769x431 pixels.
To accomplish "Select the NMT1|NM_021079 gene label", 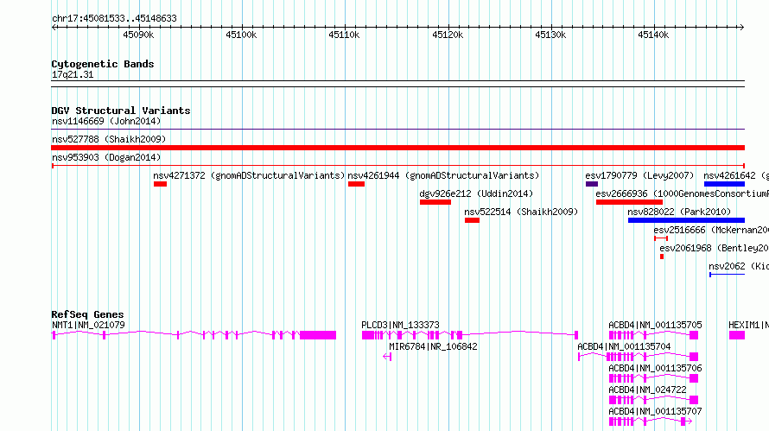I will click(x=88, y=325).
